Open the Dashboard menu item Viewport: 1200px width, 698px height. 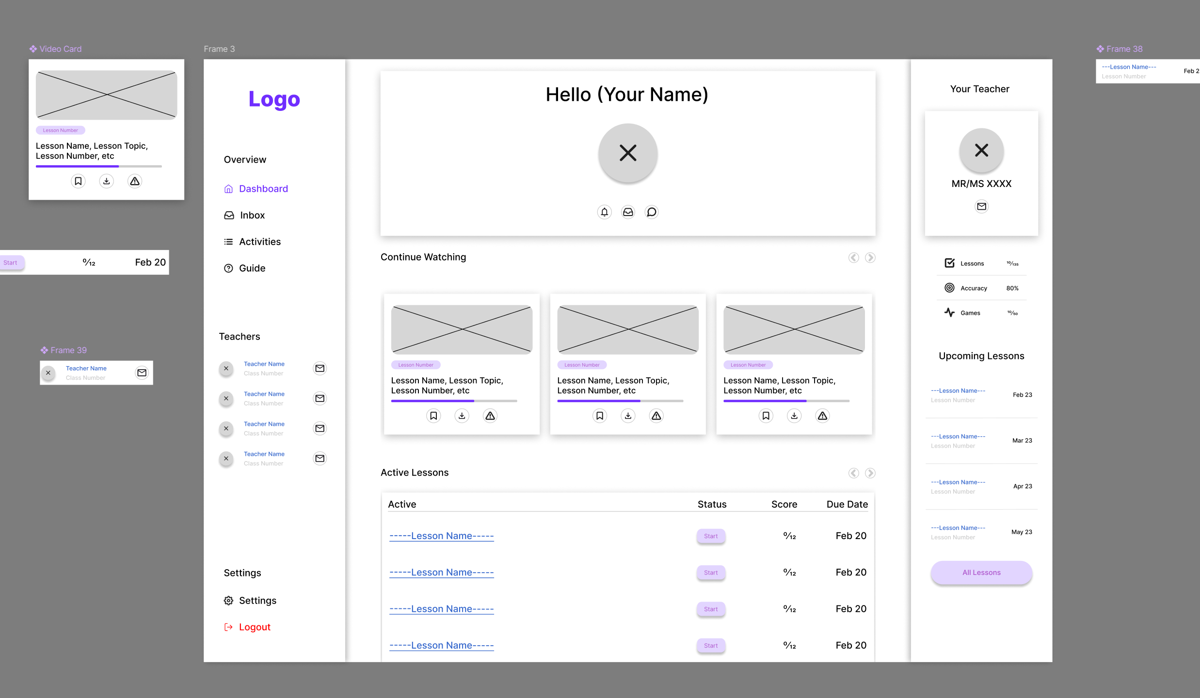pos(263,189)
